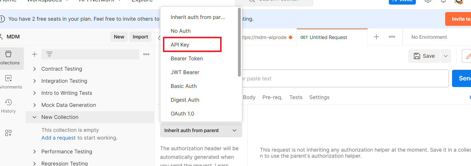Click the Add a request link
Image resolution: width=471 pixels, height=166 pixels.
[58, 138]
